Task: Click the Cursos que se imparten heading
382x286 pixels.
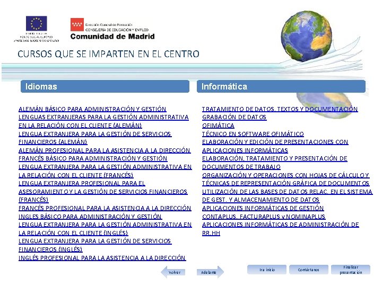Action: tap(108, 54)
